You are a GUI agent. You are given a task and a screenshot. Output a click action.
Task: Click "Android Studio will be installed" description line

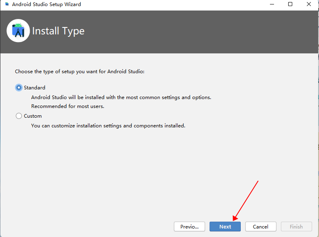(x=121, y=97)
